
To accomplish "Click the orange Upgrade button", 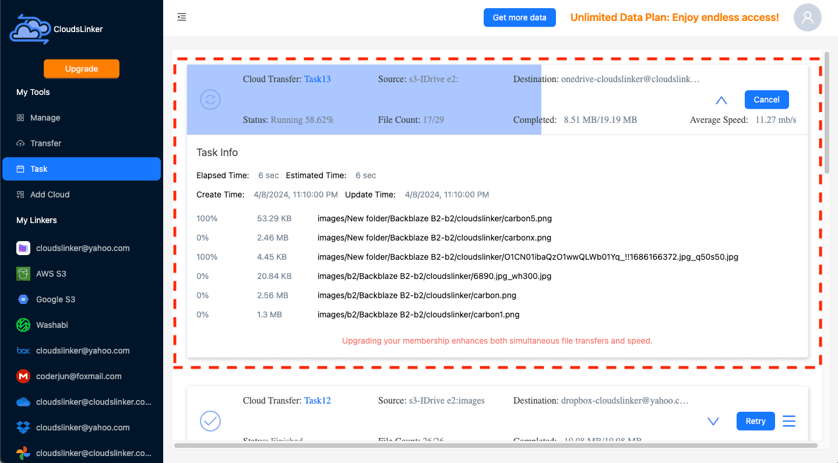I will click(82, 69).
